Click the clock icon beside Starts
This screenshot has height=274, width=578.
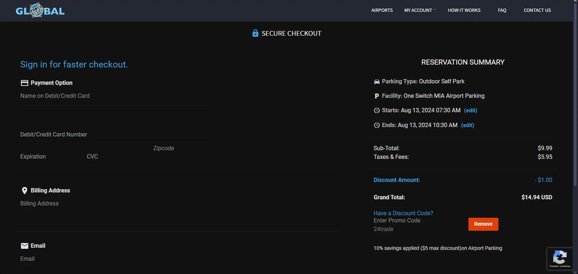[377, 110]
